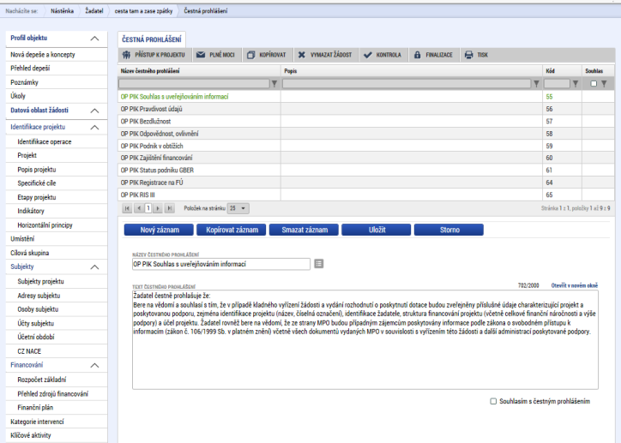Collapse the Identifikace projektu group
Screen dimensions: 621x443
tap(94, 128)
